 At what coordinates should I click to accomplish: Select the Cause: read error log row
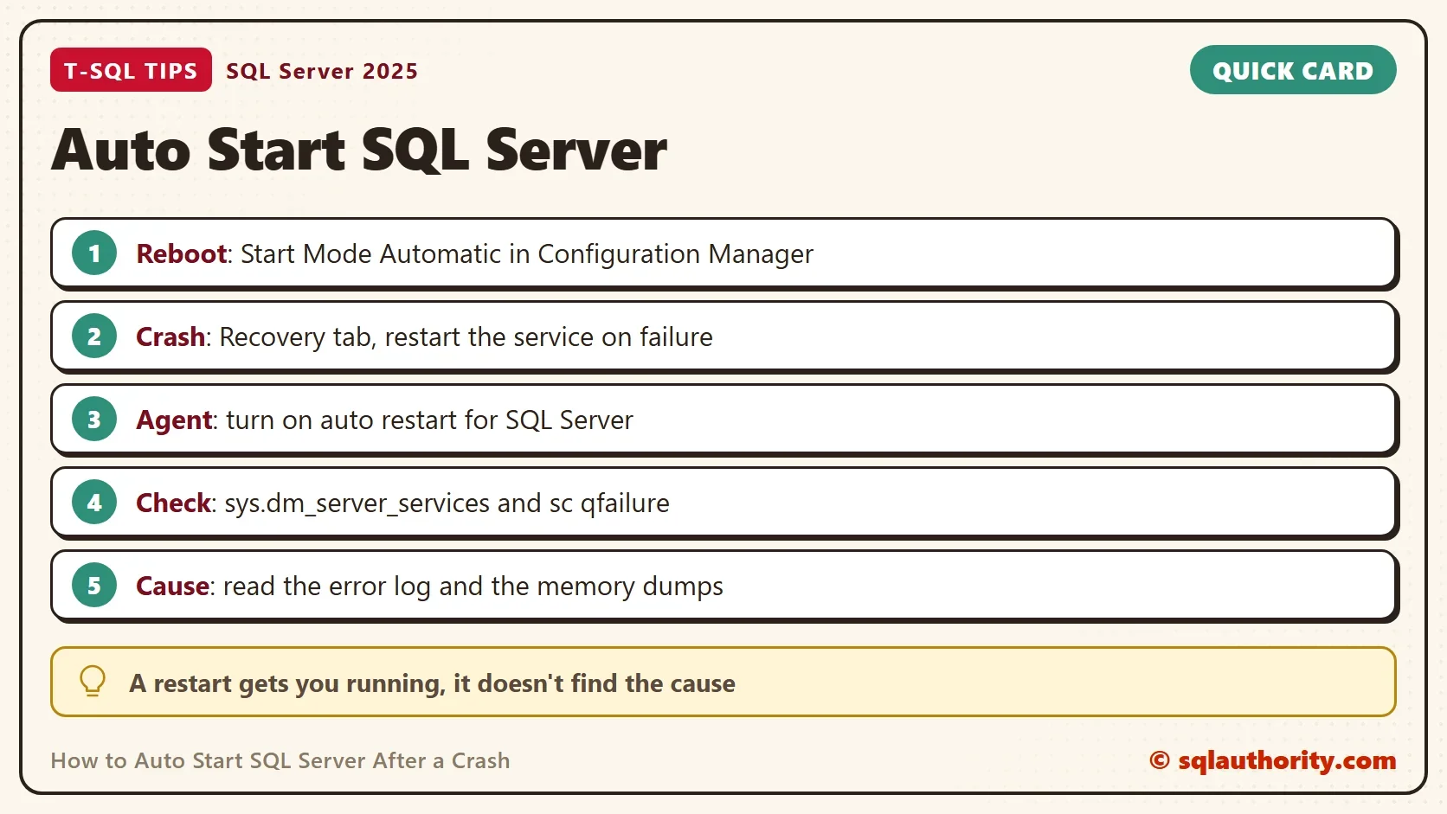coord(723,586)
